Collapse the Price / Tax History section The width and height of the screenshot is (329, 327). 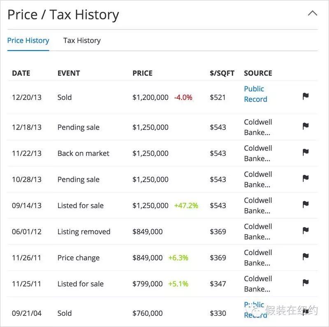313,13
